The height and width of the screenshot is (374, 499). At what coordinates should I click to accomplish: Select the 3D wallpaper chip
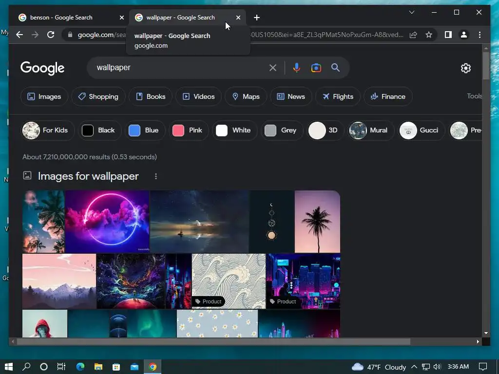tap(326, 131)
